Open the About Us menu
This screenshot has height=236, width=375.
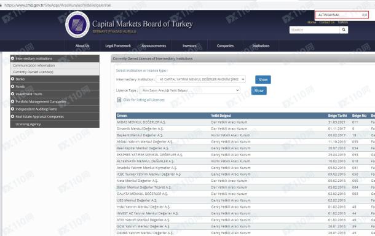pos(82,45)
